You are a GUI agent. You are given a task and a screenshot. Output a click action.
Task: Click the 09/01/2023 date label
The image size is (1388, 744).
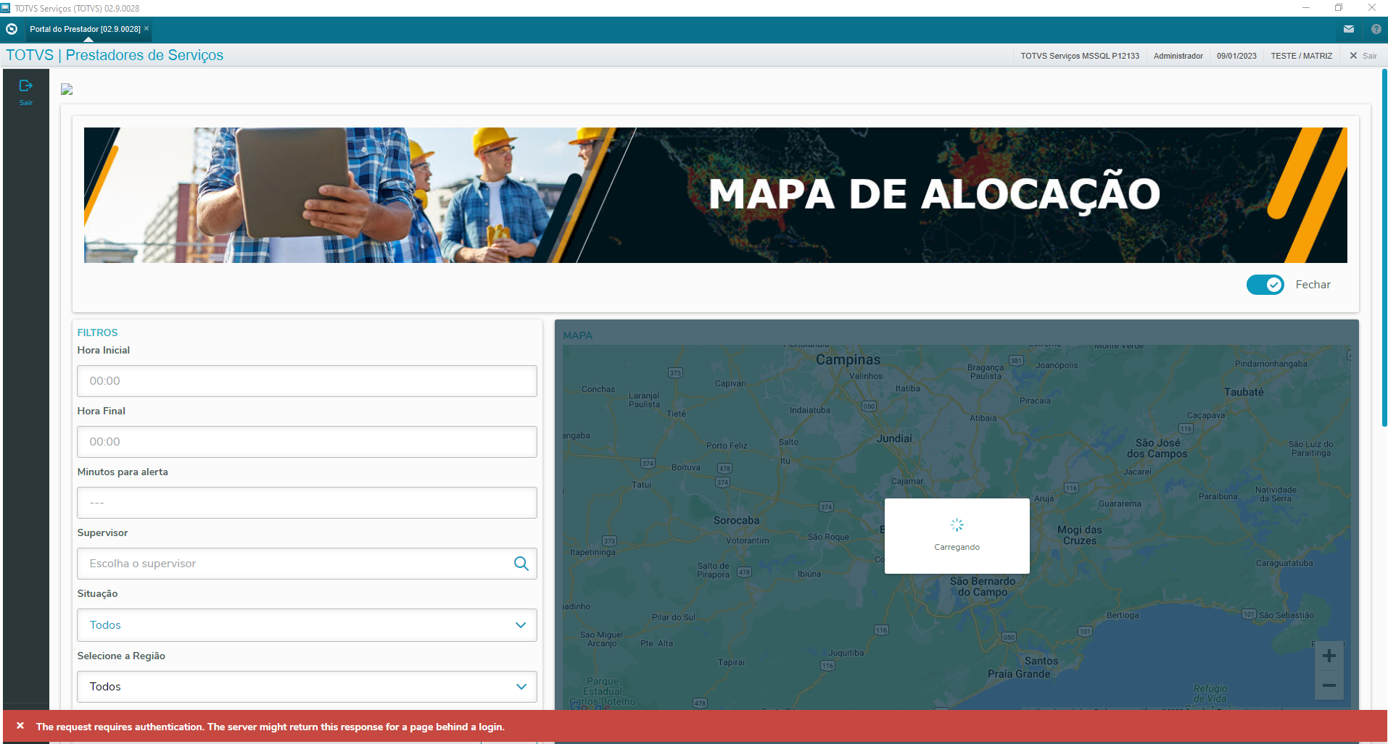[x=1236, y=56]
